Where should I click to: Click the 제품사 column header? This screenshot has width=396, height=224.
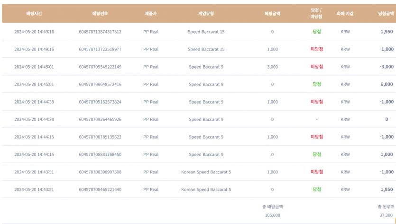[x=151, y=14]
